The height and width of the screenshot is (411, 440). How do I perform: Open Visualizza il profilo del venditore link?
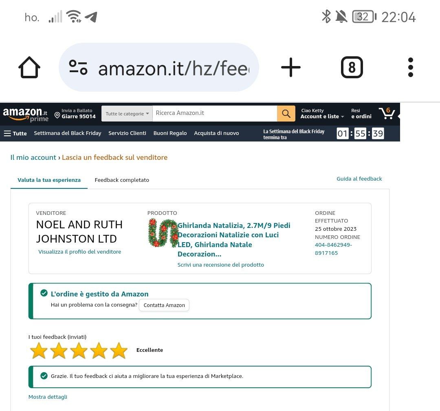click(x=80, y=252)
